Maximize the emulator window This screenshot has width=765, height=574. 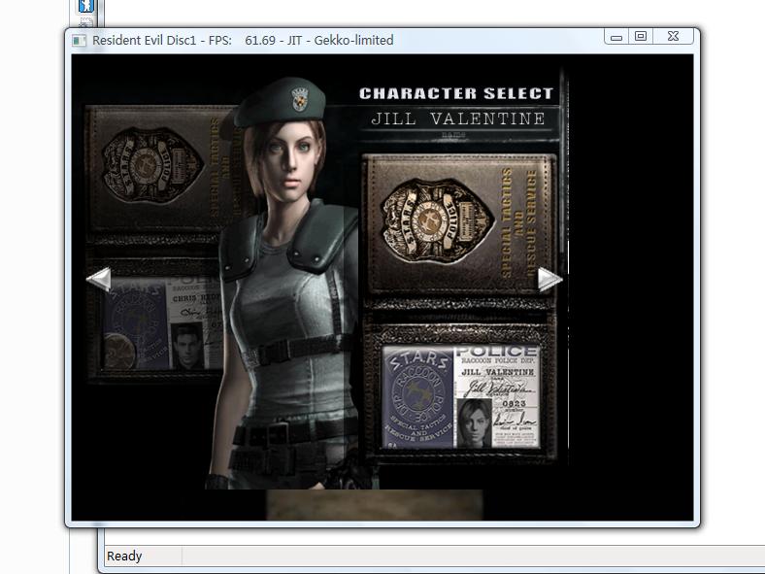[x=641, y=37]
